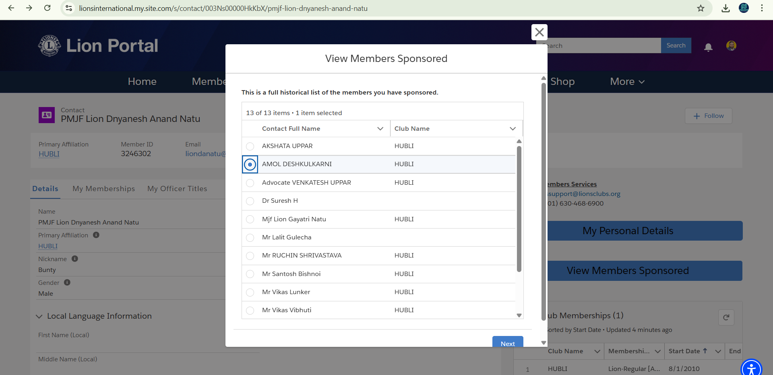
Task: Open Club Name column dropdown in dialog
Action: point(513,129)
